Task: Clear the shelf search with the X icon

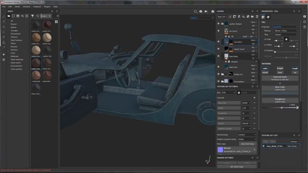Action: (x=57, y=16)
